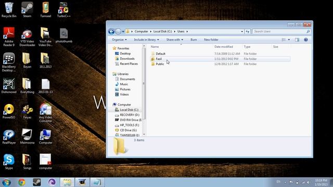Open the Music library

(121, 84)
